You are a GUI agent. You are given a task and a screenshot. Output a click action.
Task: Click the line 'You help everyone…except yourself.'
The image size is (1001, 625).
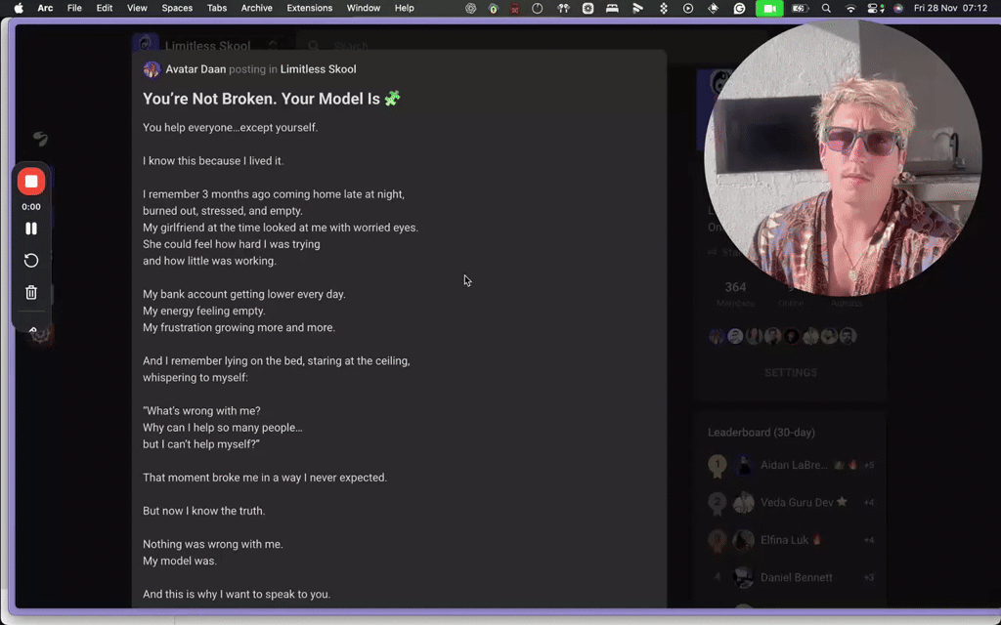230,128
